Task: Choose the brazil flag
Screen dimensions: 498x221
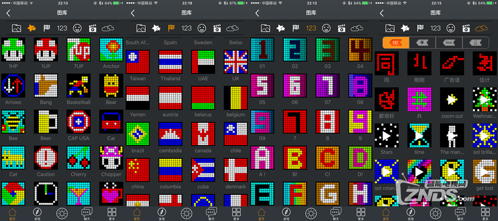Action: pyautogui.click(x=138, y=134)
